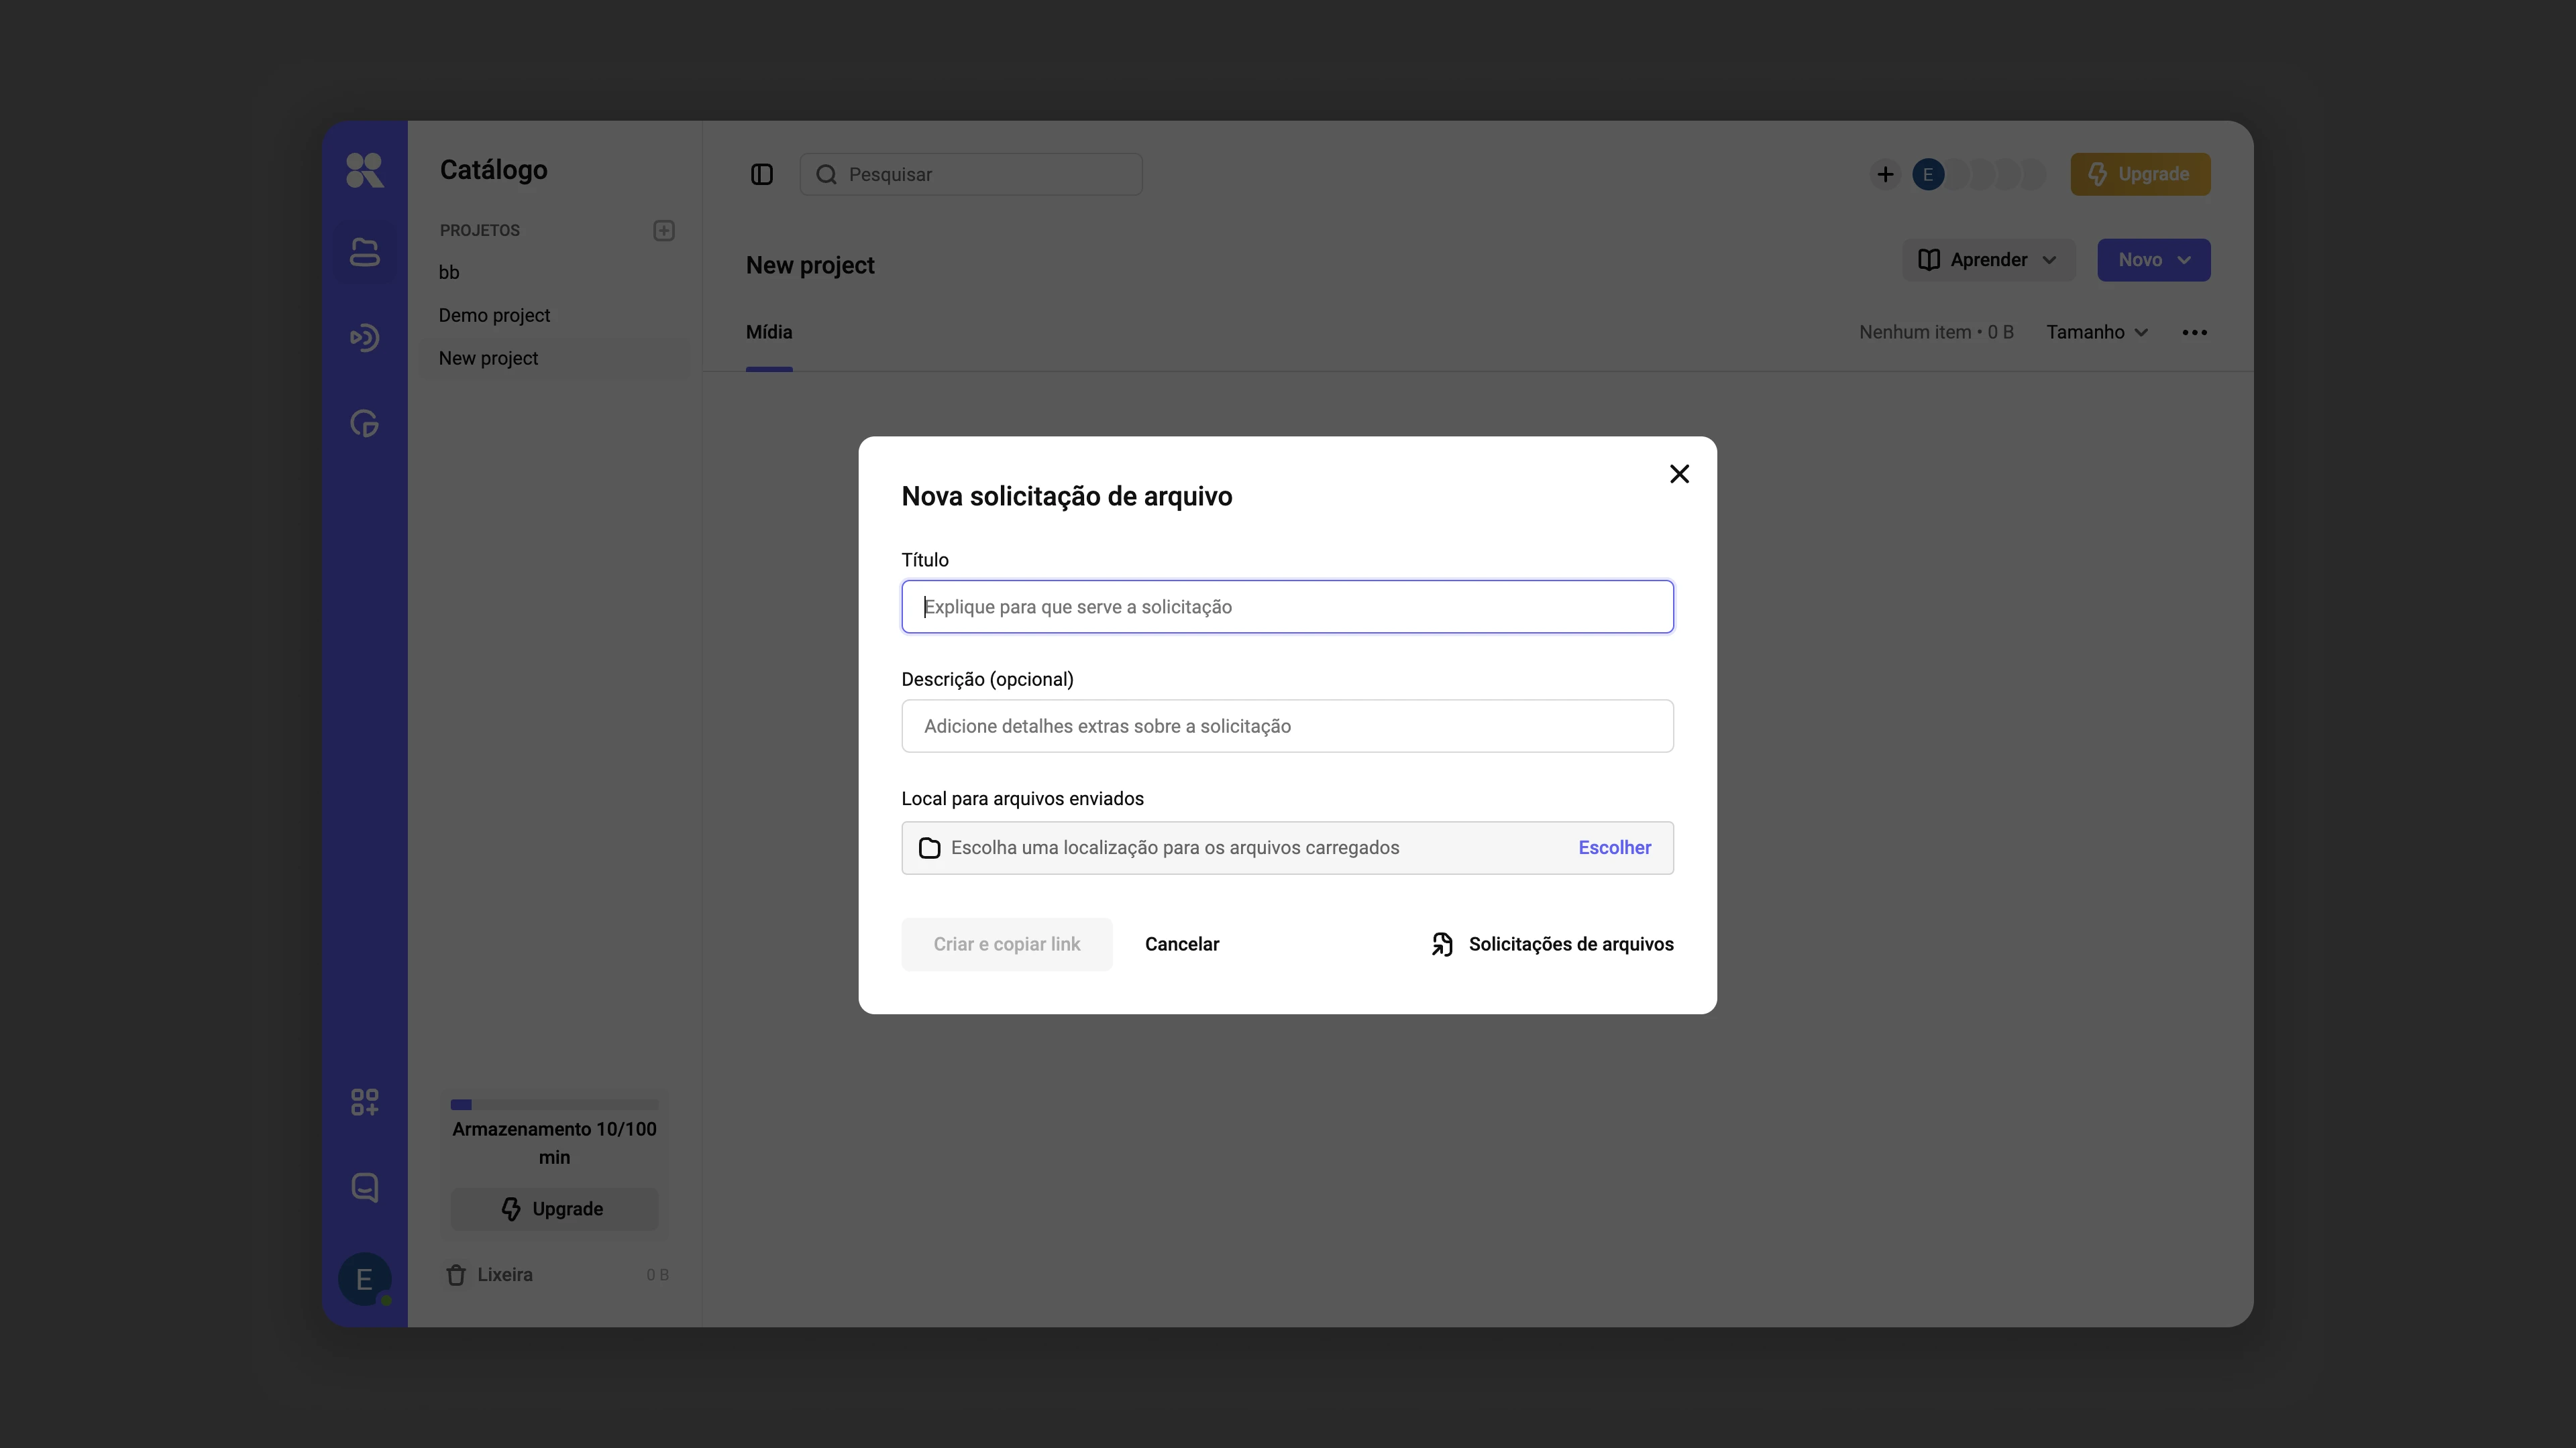Open the user avatar E at bottom
Viewport: 2576px width, 1448px height.
364,1279
